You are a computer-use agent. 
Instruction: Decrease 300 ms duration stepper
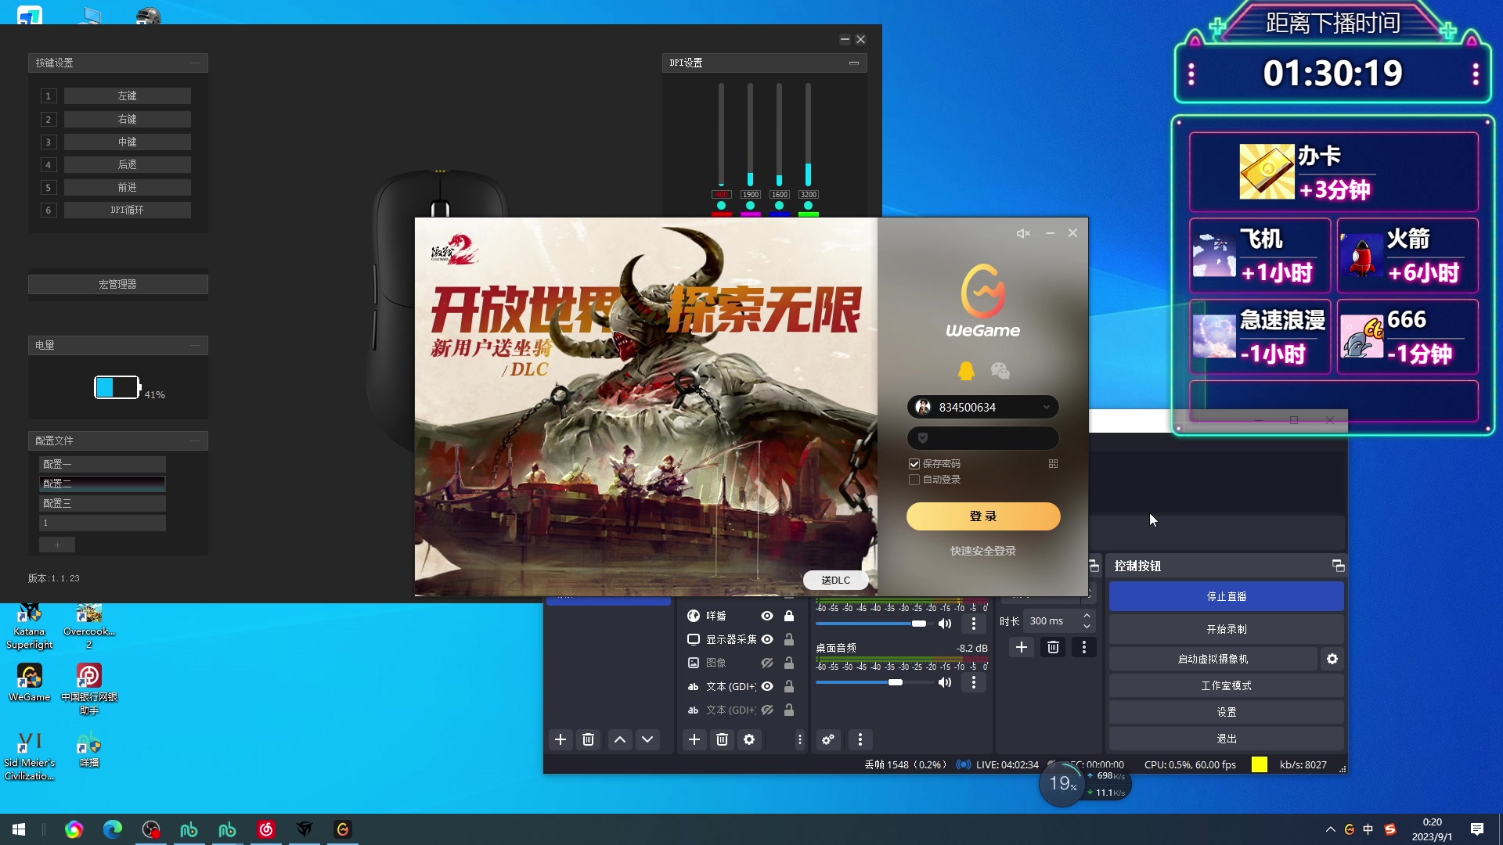tap(1087, 626)
